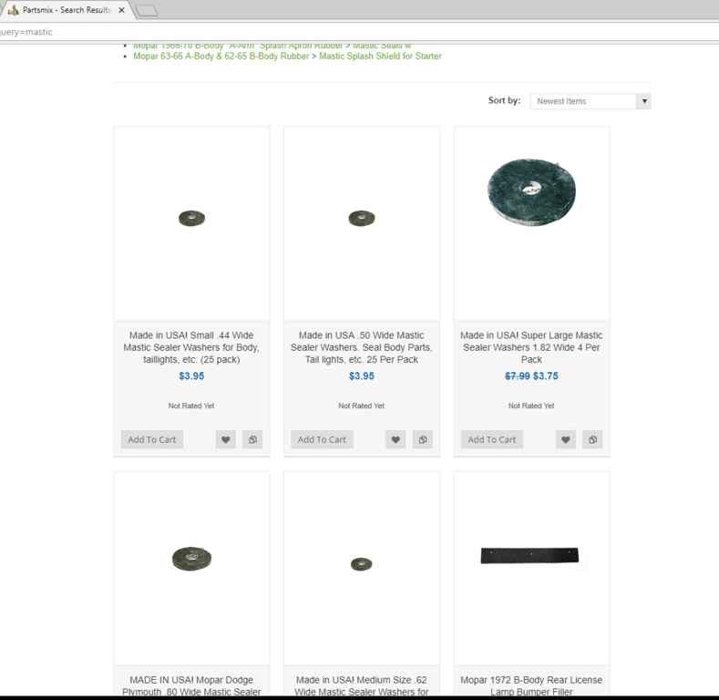The width and height of the screenshot is (719, 700).
Task: Click Partsmix tab favicon
Action: [x=13, y=10]
